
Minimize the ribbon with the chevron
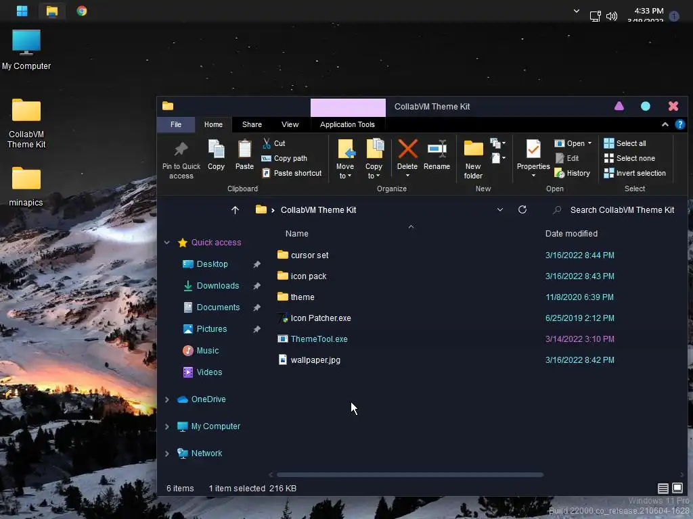coord(665,124)
